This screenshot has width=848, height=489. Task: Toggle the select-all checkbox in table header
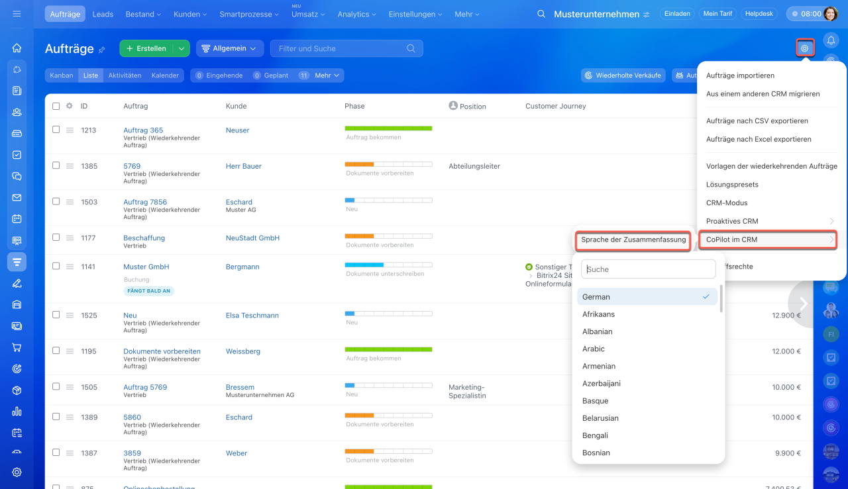tap(56, 106)
